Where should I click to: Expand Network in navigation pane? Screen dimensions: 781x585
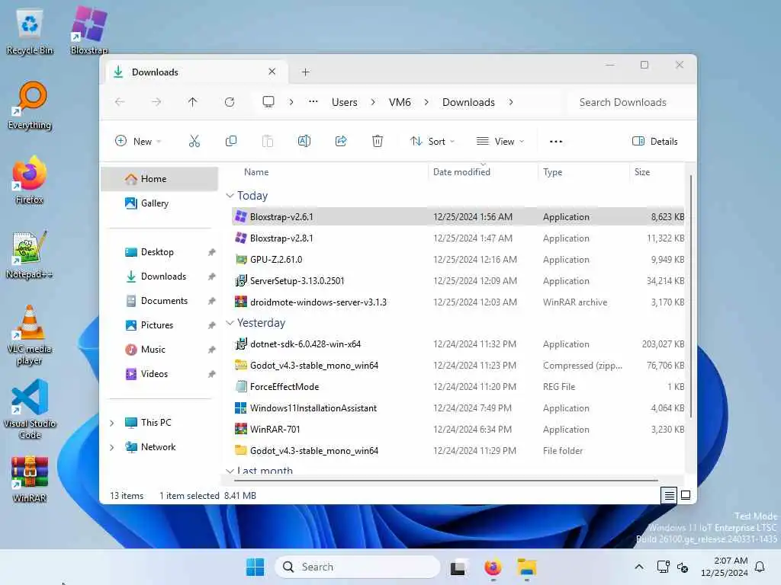click(x=112, y=447)
